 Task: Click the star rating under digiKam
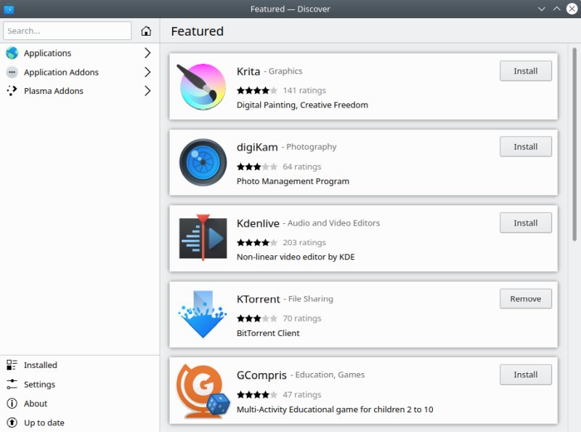pyautogui.click(x=256, y=167)
